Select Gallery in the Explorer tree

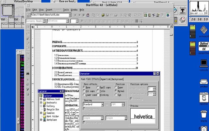point(51,106)
